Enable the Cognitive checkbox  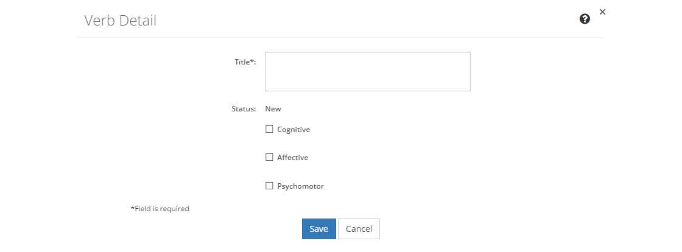tap(269, 129)
